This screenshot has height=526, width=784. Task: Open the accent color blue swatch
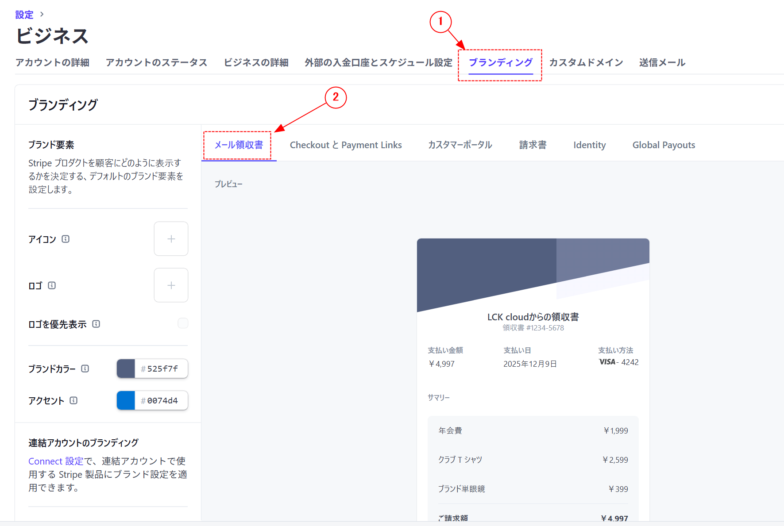coord(126,400)
